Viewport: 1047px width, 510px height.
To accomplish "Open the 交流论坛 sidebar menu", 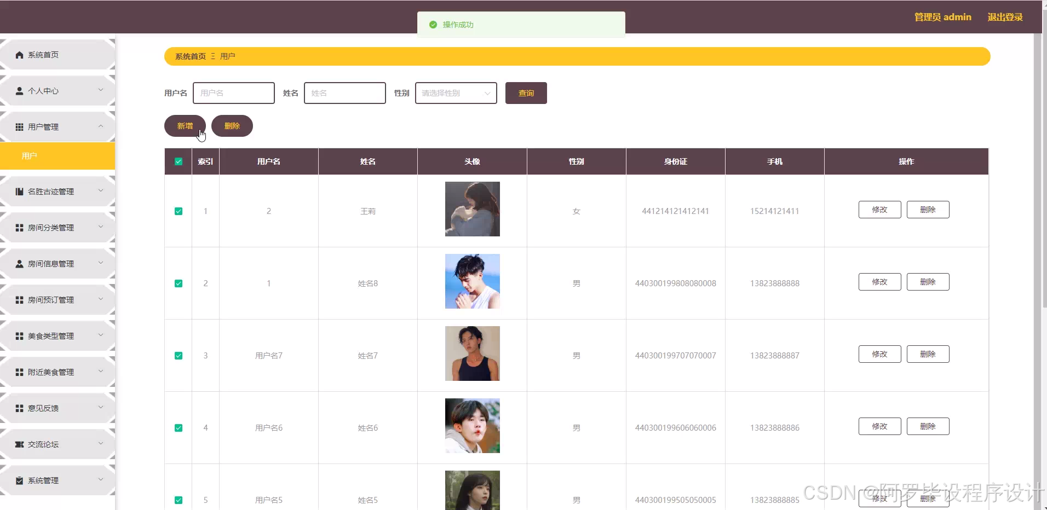I will (x=57, y=444).
